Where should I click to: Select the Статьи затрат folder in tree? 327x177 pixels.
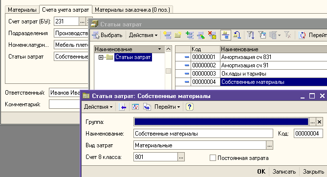pos(133,57)
